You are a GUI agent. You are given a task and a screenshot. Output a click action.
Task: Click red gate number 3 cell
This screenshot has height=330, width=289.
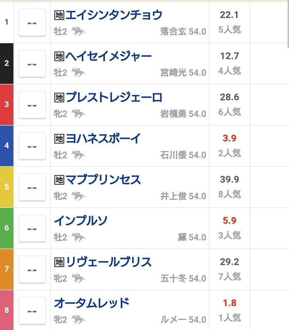(7, 105)
